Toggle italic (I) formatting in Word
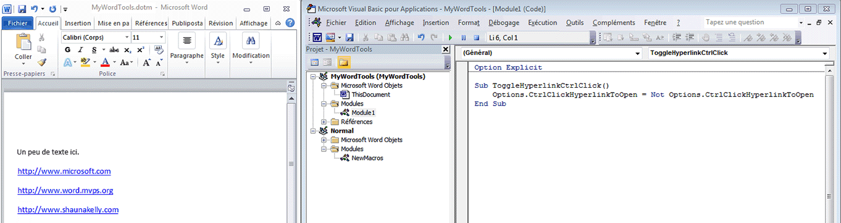Image resolution: width=841 pixels, height=223 pixels. click(x=80, y=49)
